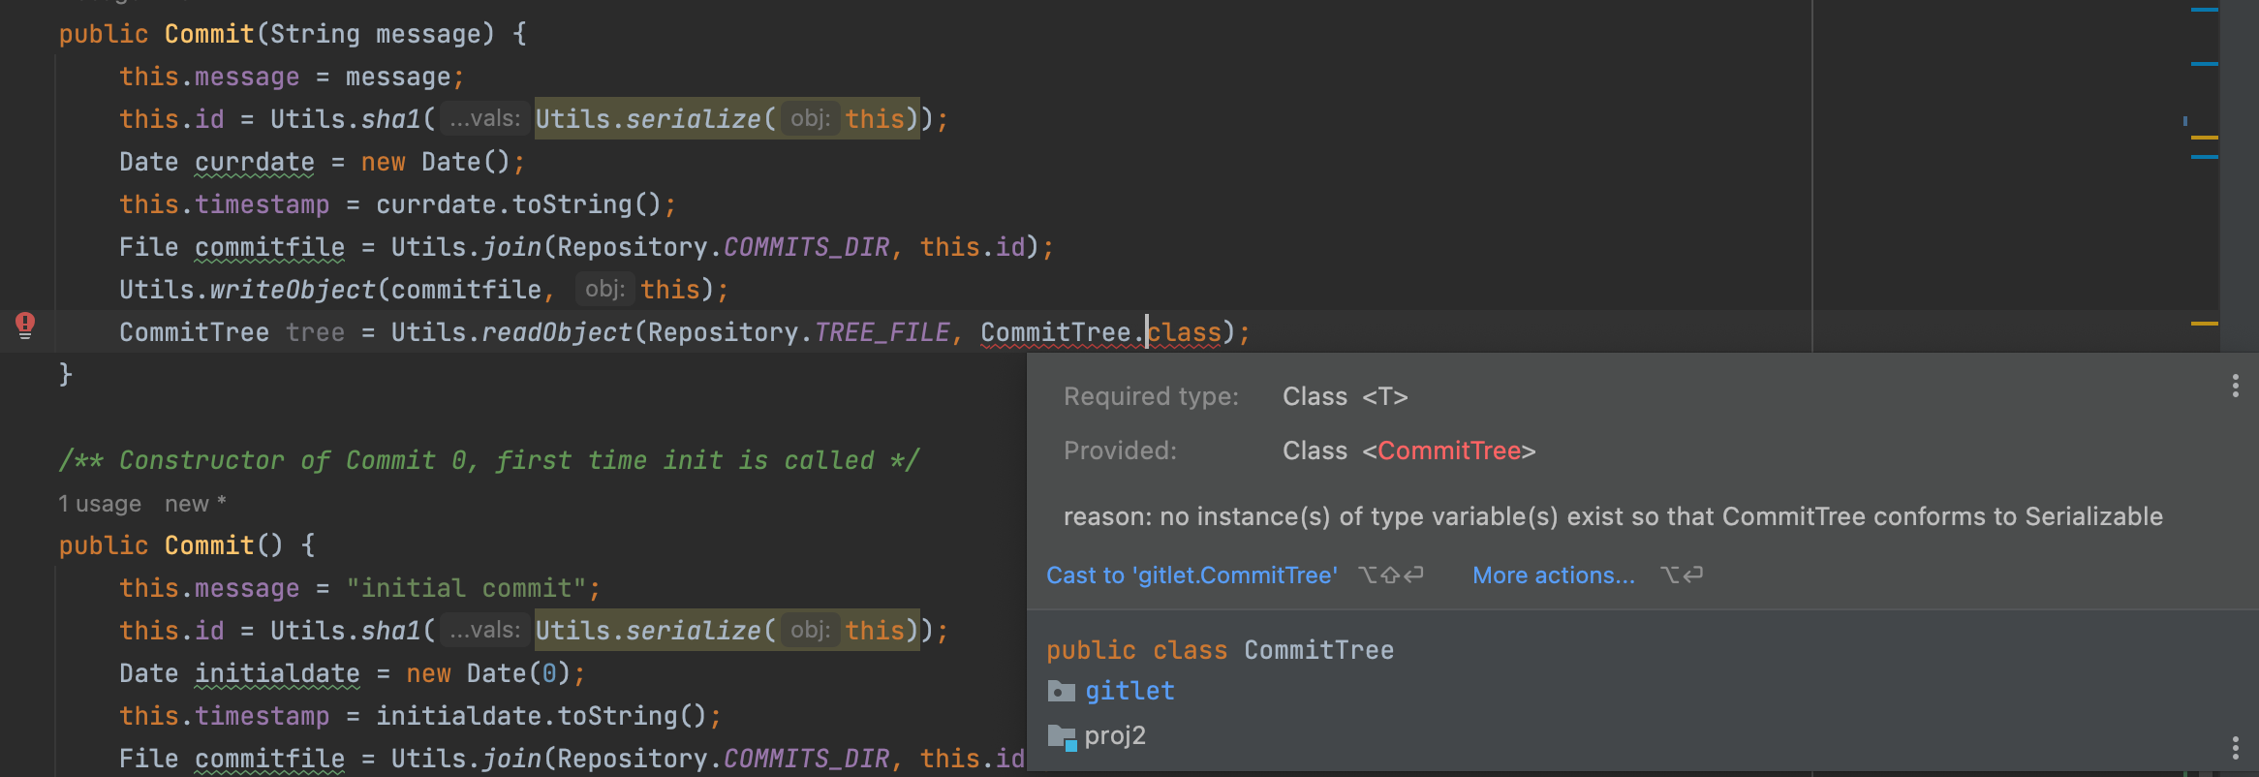Viewport: 2259px width, 777px height.
Task: Click the first '...vals:' parameter hint
Action: pos(484,119)
